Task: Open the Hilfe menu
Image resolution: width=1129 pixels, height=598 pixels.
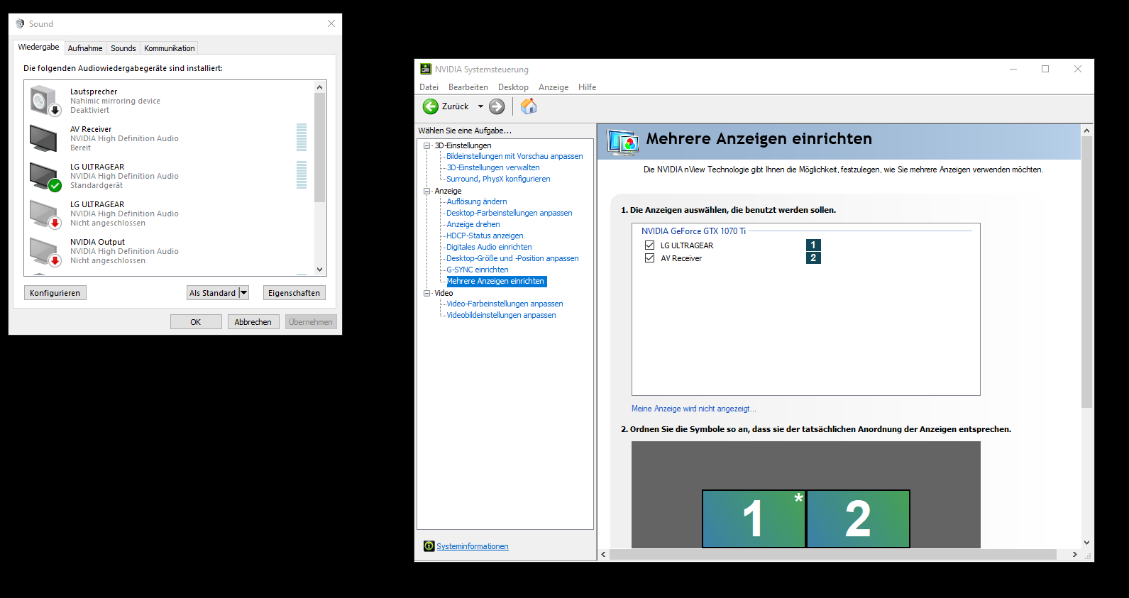Action: click(x=587, y=87)
